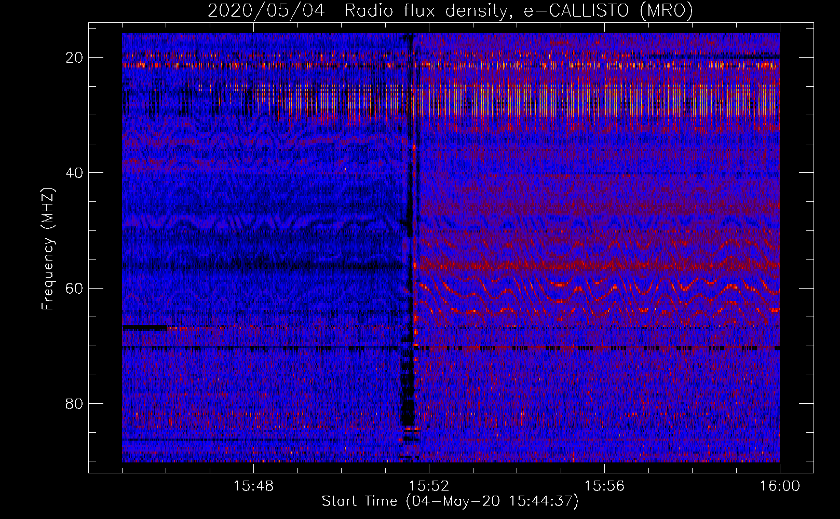Click the 20 frequency tick label
This screenshot has width=840, height=519.
75,58
